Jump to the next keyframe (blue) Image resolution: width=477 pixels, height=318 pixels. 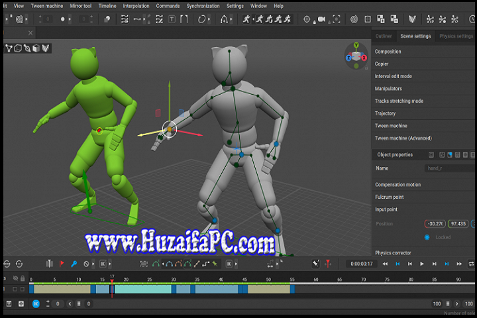pos(447,264)
